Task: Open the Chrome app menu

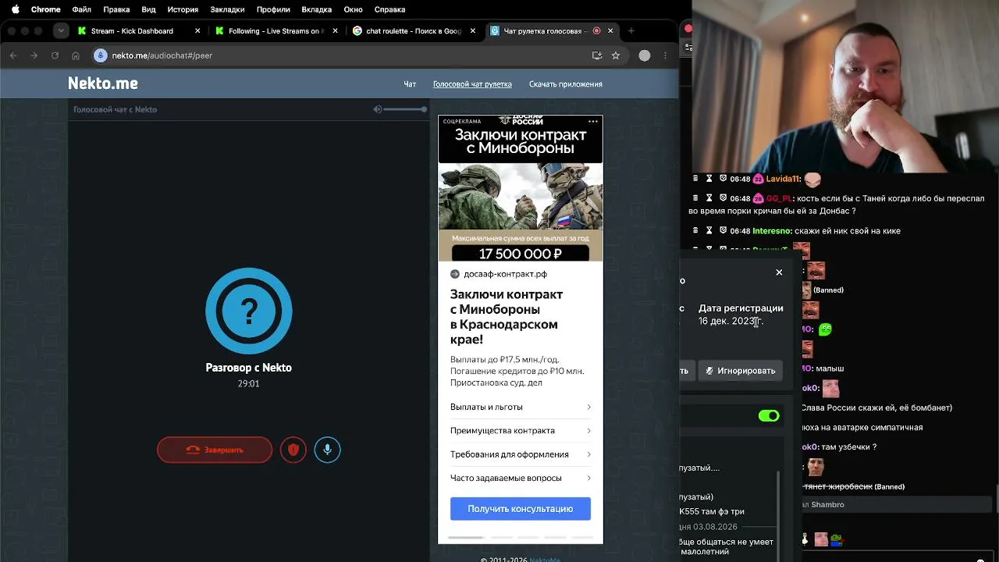Action: tap(46, 9)
